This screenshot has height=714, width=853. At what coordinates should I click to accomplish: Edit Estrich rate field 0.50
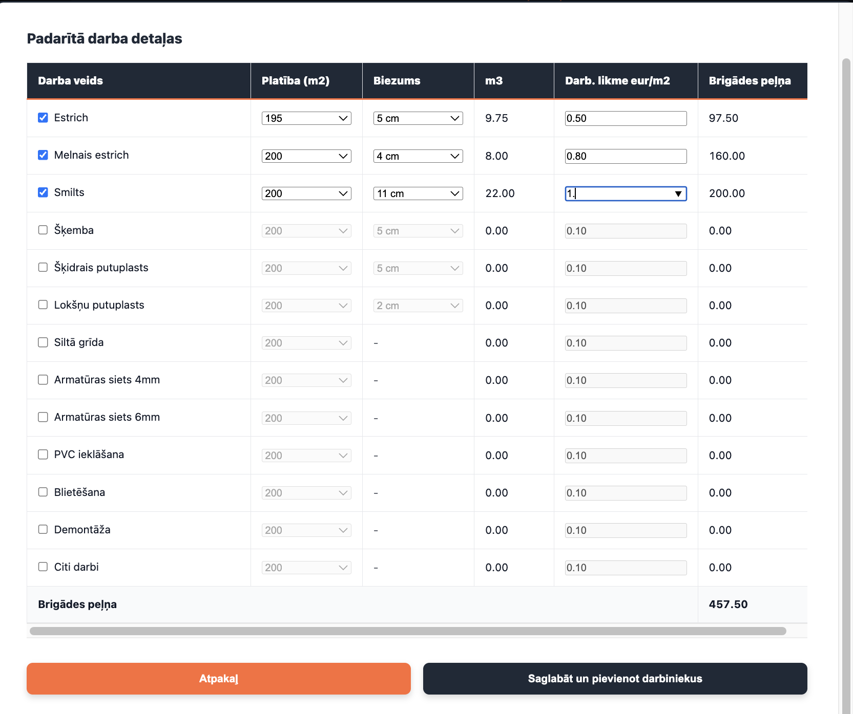point(626,118)
